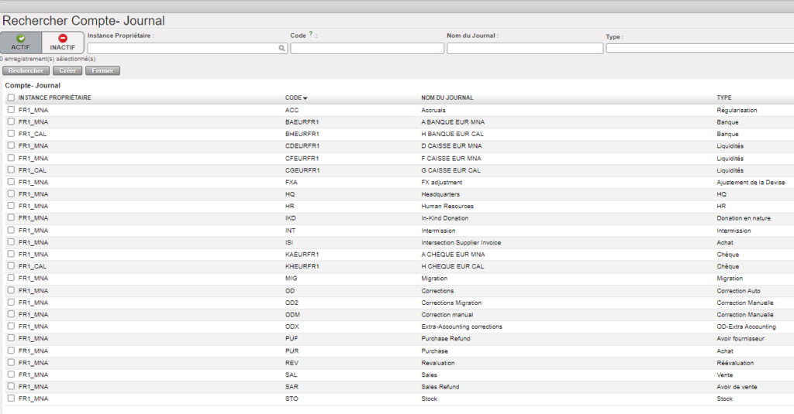Sort by INSTANCE PROPRIÉTAIRE column header

(x=54, y=98)
